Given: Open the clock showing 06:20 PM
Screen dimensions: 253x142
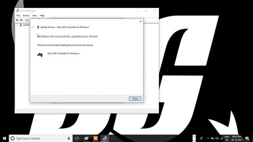Looking at the screenshot, I should click(236, 138).
